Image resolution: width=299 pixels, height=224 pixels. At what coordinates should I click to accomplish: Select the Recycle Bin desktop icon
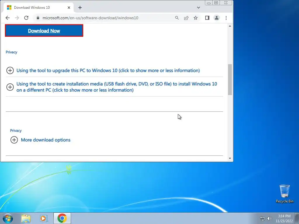pyautogui.click(x=284, y=194)
